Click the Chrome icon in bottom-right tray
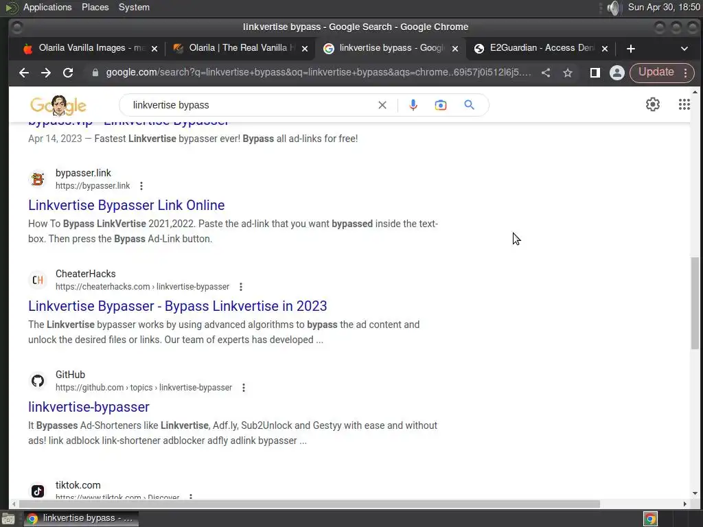 coord(650,519)
